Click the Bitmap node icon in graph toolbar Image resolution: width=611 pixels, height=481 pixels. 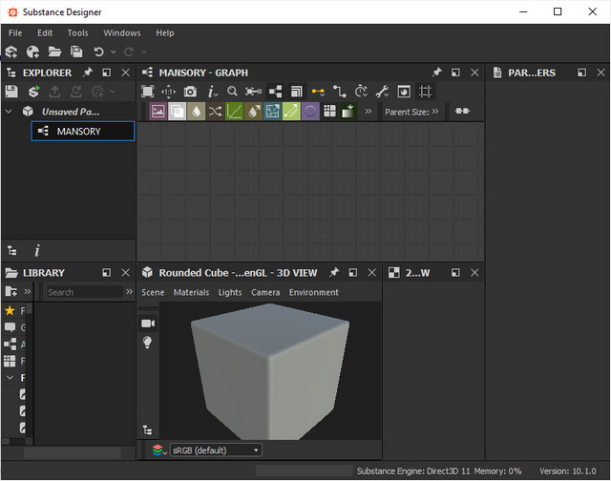158,112
